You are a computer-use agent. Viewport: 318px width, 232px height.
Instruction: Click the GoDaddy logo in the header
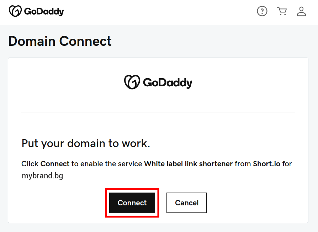[36, 11]
